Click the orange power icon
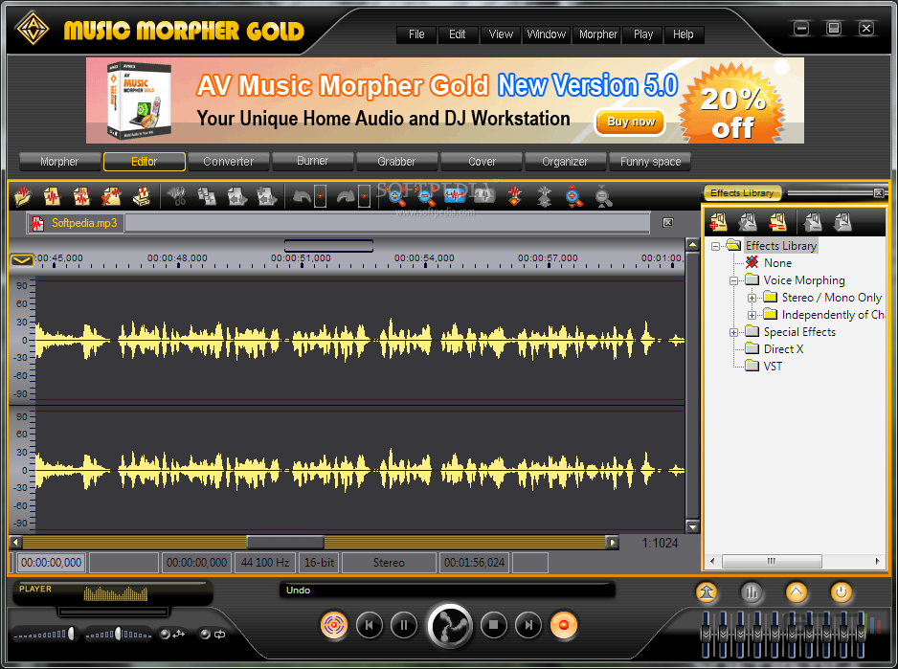 (842, 592)
